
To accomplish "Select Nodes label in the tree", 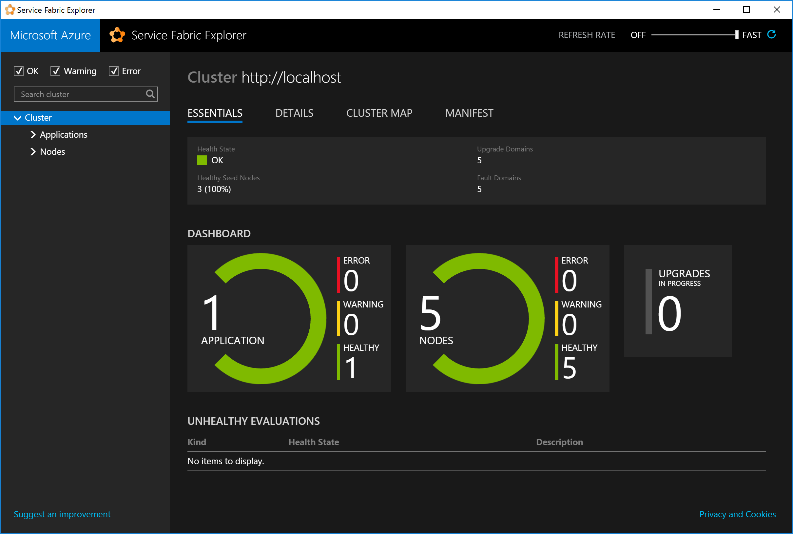I will 52,151.
